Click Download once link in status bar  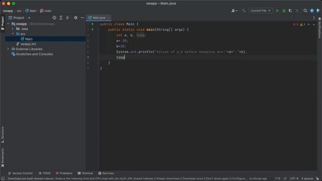point(193,178)
